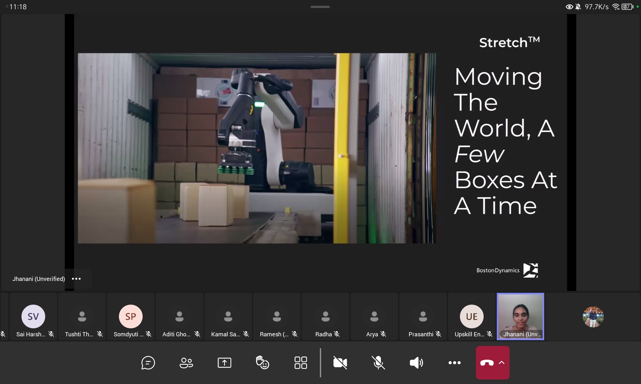The height and width of the screenshot is (384, 641).
Task: Select Jhanani's video tile
Action: [x=520, y=316]
